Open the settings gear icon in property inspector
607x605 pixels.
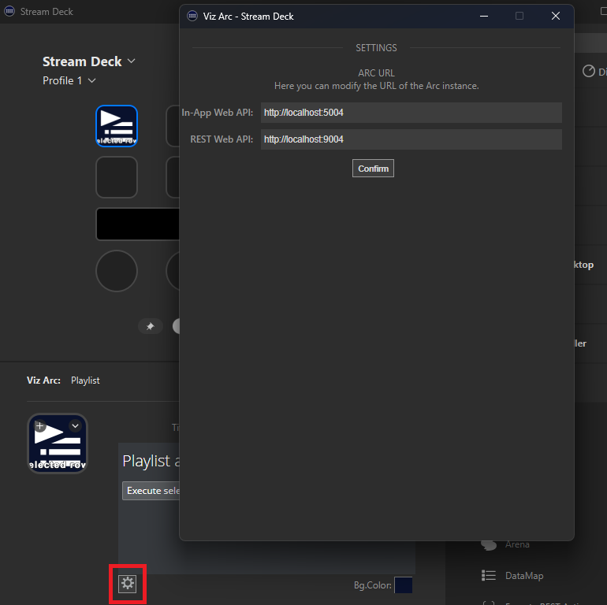click(127, 584)
